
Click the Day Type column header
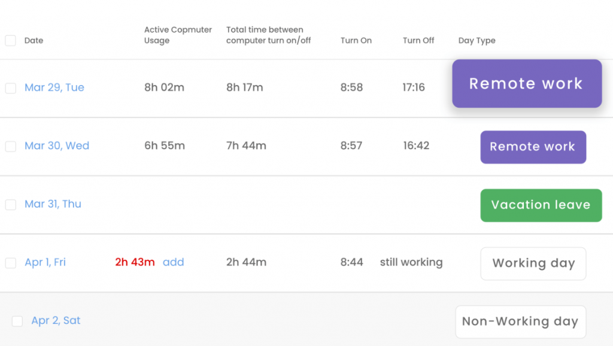(x=477, y=41)
